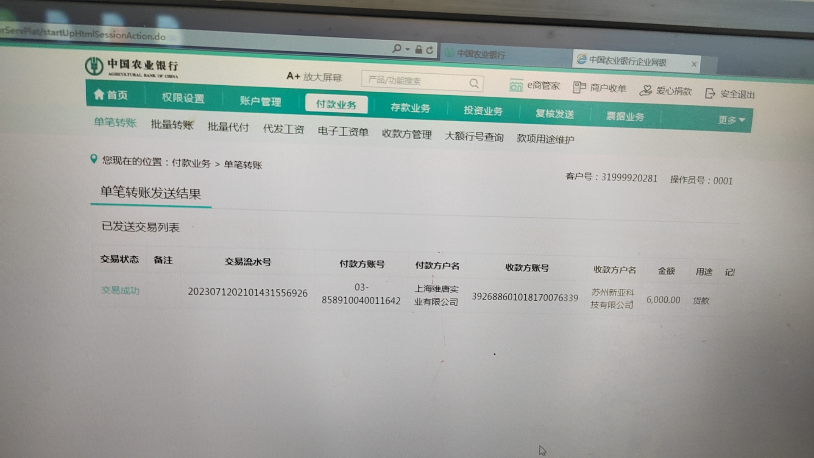The height and width of the screenshot is (458, 814).
Task: Click the 操作员号 0001 text
Action: pyautogui.click(x=701, y=180)
